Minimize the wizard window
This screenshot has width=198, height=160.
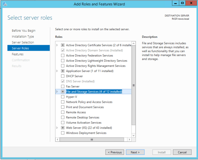pyautogui.click(x=175, y=3)
